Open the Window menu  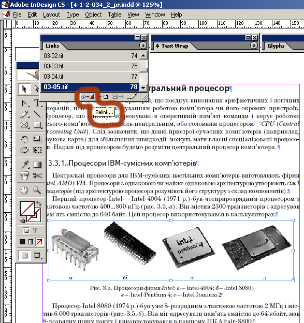tap(155, 14)
